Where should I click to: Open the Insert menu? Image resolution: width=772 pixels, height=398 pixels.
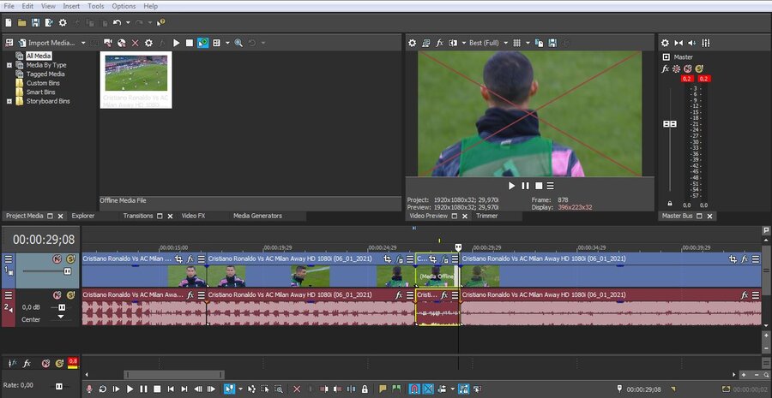(x=71, y=6)
